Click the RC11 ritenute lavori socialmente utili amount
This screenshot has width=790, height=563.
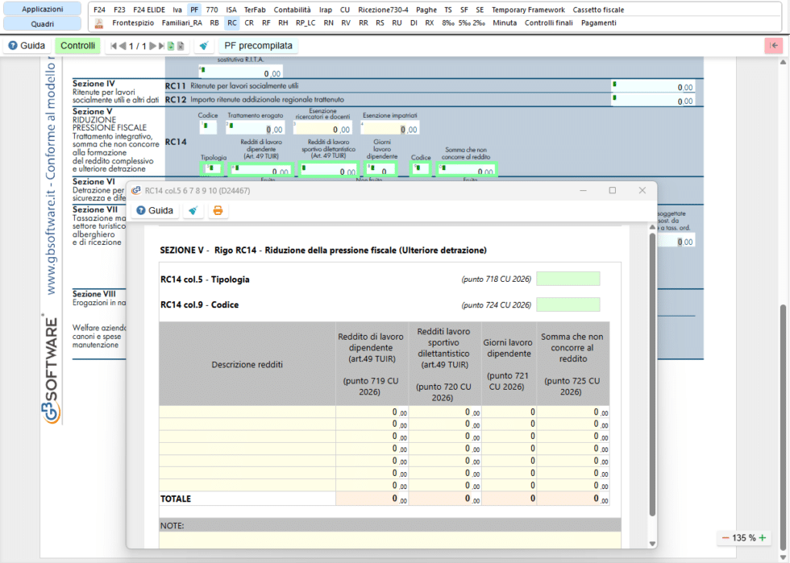click(x=652, y=86)
